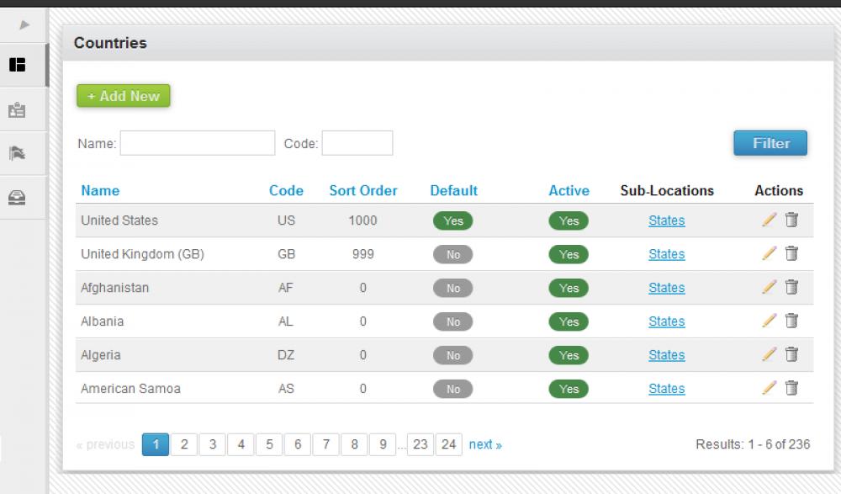Sort countries by the Code column
Image resolution: width=841 pixels, height=494 pixels.
coord(286,190)
